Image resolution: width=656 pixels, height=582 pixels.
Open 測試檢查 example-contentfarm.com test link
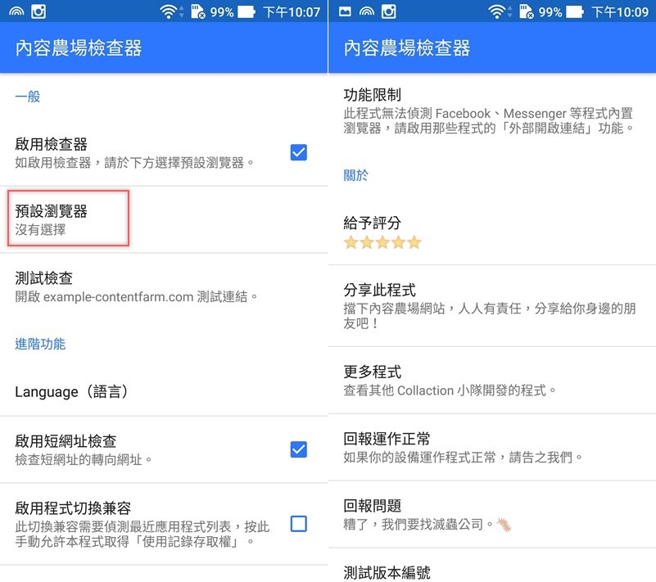coord(164,286)
